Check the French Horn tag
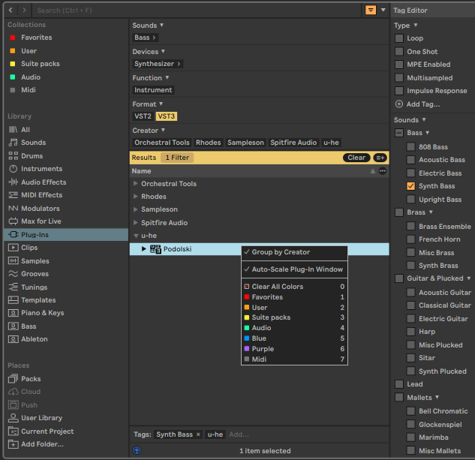The width and height of the screenshot is (475, 460). [410, 239]
